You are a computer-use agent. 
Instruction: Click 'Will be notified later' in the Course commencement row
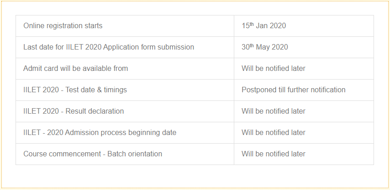(x=274, y=154)
